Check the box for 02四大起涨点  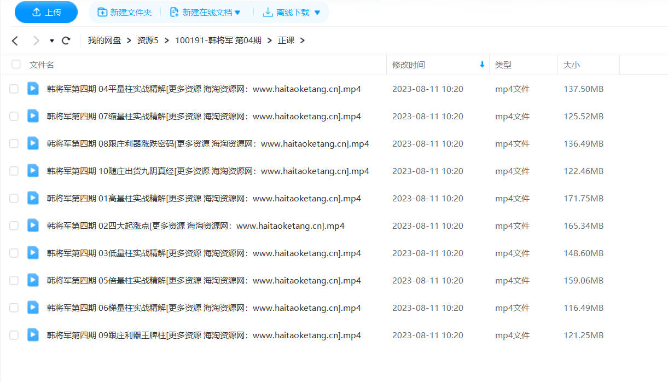click(14, 225)
